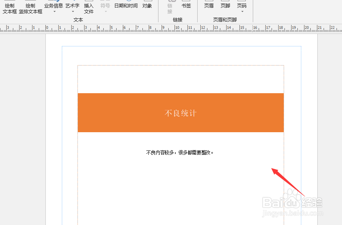The width and height of the screenshot is (342, 225).
Task: Expand the 艺术字 dropdown options
Action: (x=73, y=11)
